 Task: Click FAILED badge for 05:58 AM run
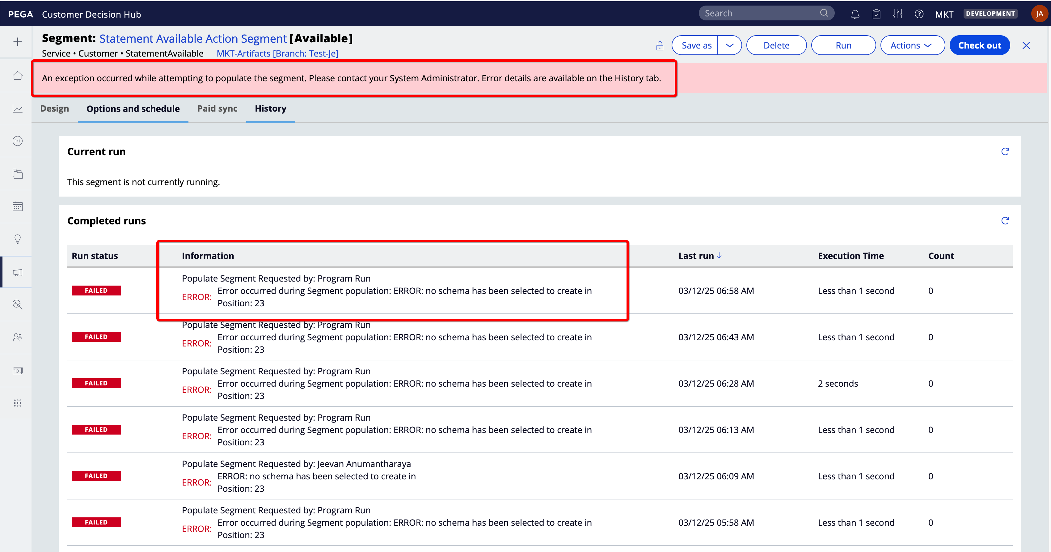click(96, 522)
